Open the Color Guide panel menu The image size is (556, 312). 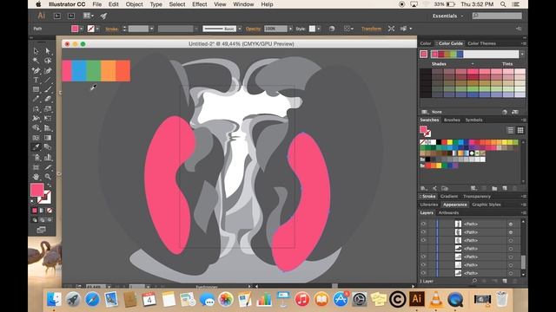coord(524,43)
